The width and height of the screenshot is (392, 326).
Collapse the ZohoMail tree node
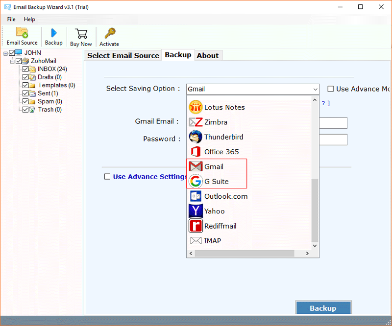pos(12,62)
